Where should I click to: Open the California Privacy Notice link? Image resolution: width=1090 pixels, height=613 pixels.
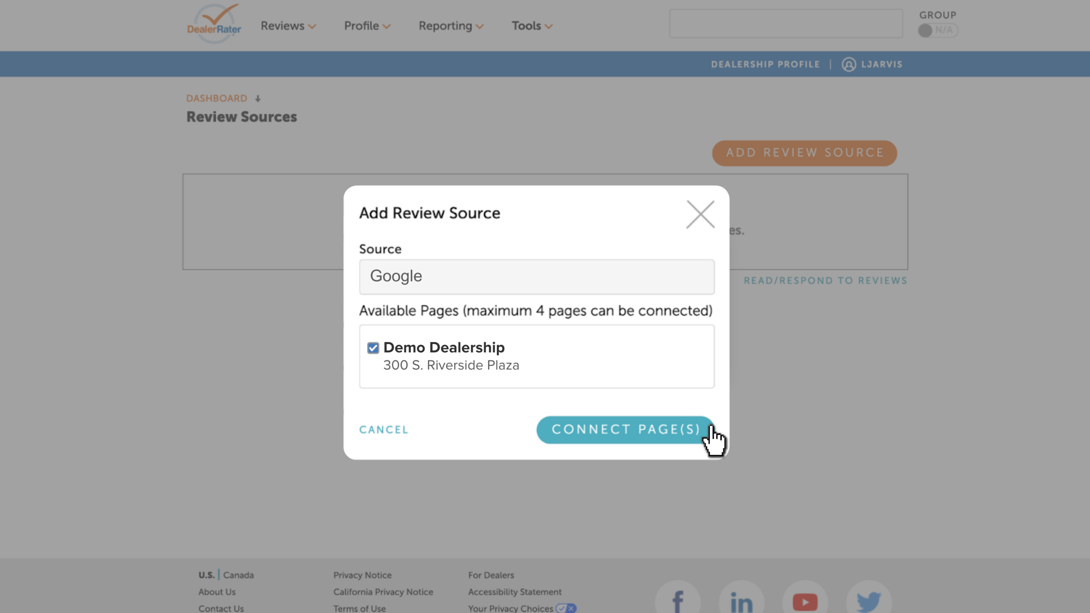(383, 592)
